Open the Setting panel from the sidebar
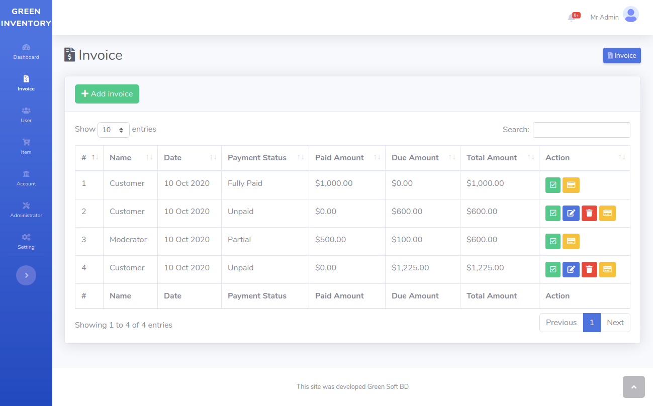This screenshot has width=653, height=406. pyautogui.click(x=26, y=242)
